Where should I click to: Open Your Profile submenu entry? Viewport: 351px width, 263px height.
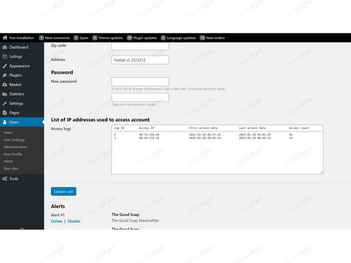click(x=13, y=154)
